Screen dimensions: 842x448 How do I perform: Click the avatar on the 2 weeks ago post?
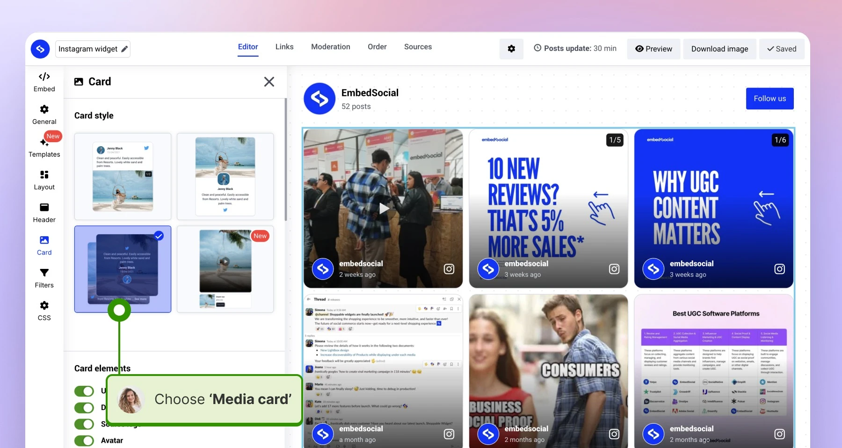[x=323, y=269]
